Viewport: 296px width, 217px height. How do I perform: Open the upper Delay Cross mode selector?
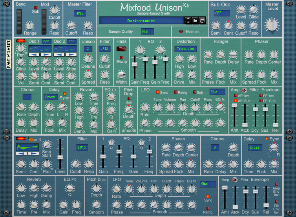coord(51,97)
